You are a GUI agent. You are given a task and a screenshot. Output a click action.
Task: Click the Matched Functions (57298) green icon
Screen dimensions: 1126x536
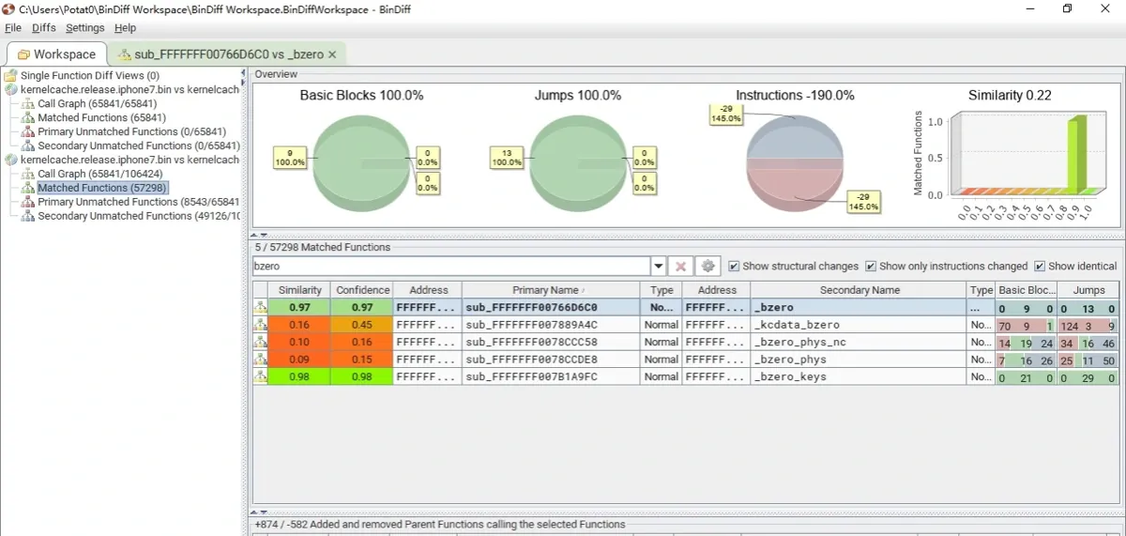[28, 188]
